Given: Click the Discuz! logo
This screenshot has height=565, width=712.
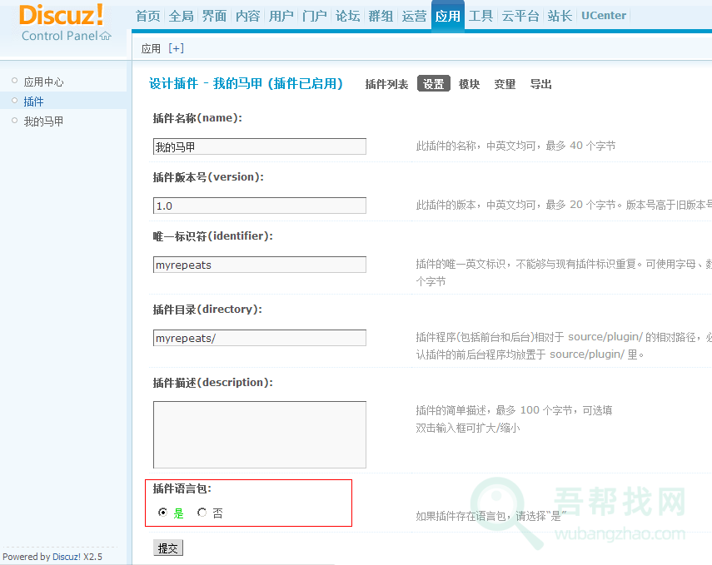Looking at the screenshot, I should (61, 15).
